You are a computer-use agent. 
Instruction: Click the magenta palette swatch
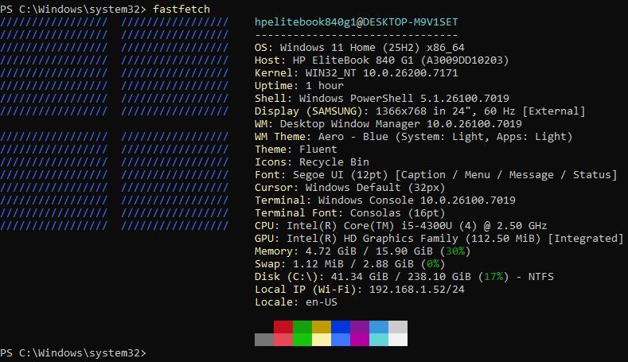pyautogui.click(x=360, y=340)
